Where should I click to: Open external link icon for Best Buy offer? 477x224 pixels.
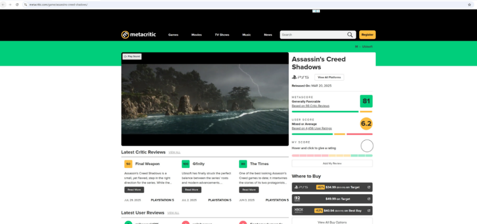369,211
